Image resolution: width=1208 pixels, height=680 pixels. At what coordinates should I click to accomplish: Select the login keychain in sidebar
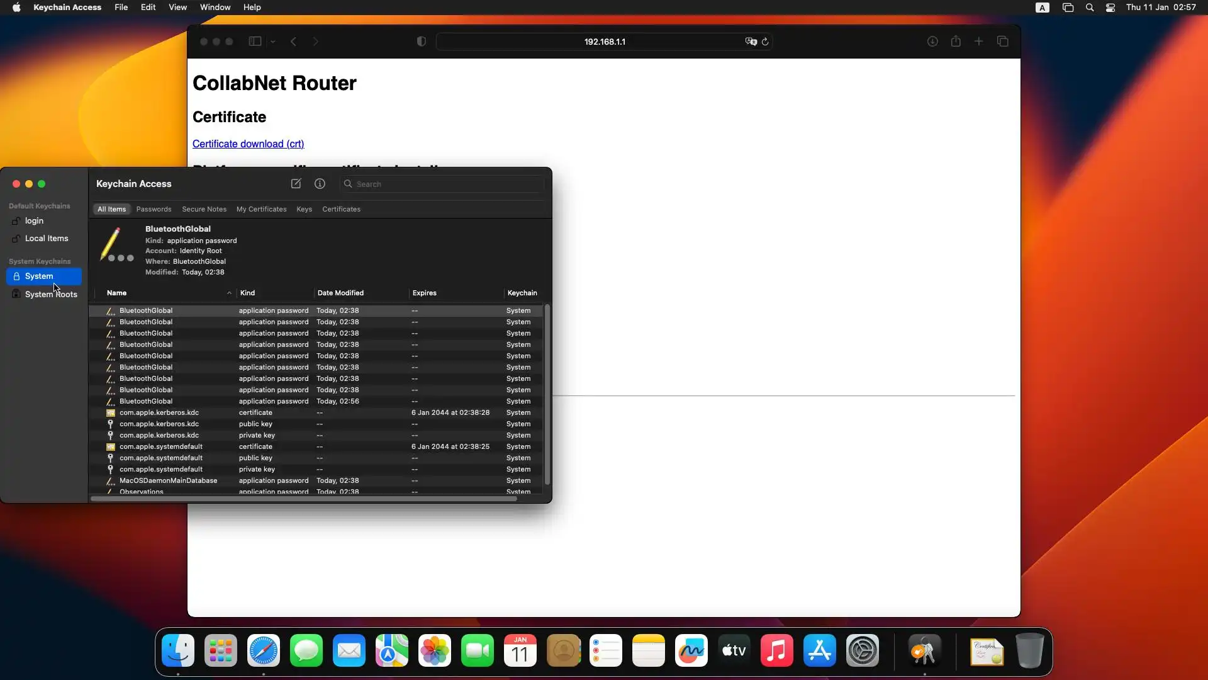[x=35, y=221]
